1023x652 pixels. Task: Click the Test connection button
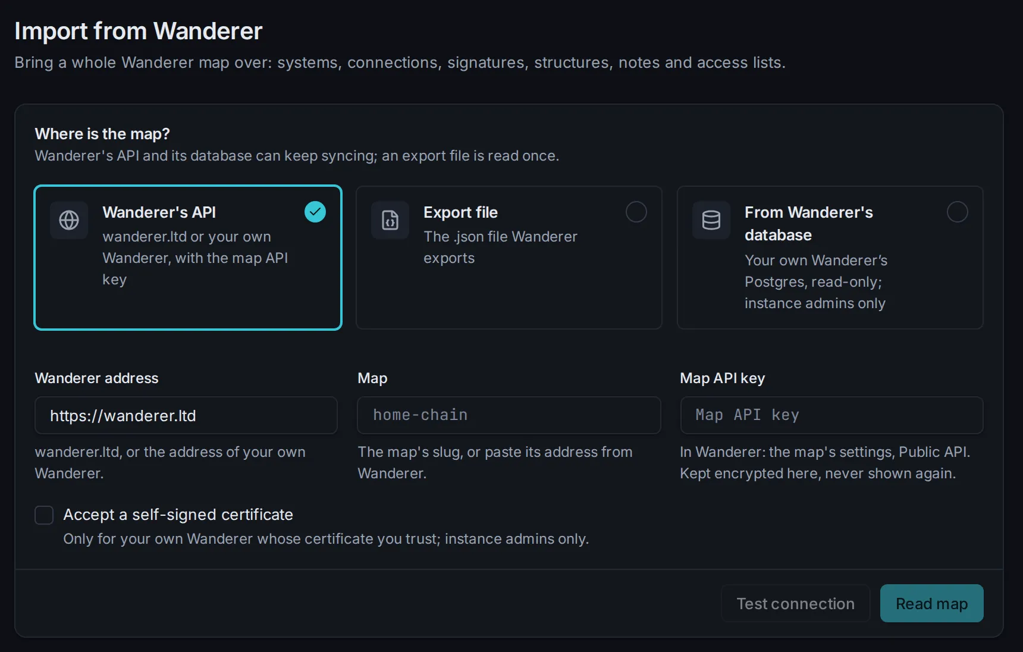795,603
